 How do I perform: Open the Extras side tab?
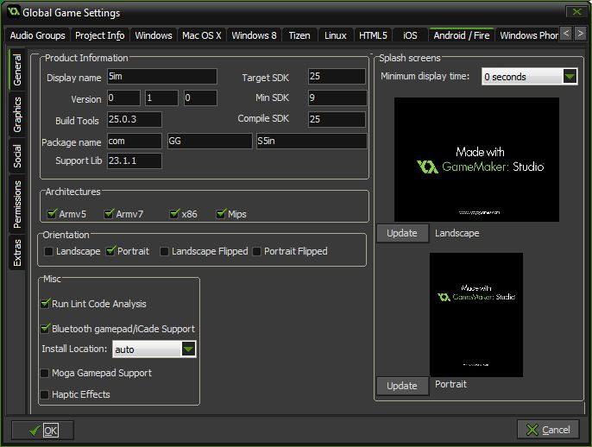[17, 252]
